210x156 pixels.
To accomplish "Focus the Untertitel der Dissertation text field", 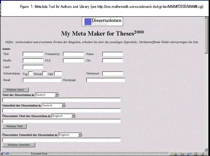I will click(62, 111).
